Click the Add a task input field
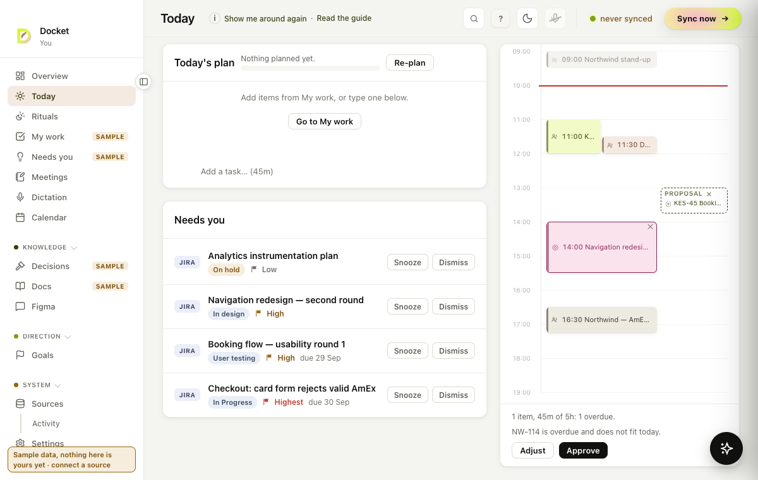Viewport: 758px width, 480px height. 325,171
